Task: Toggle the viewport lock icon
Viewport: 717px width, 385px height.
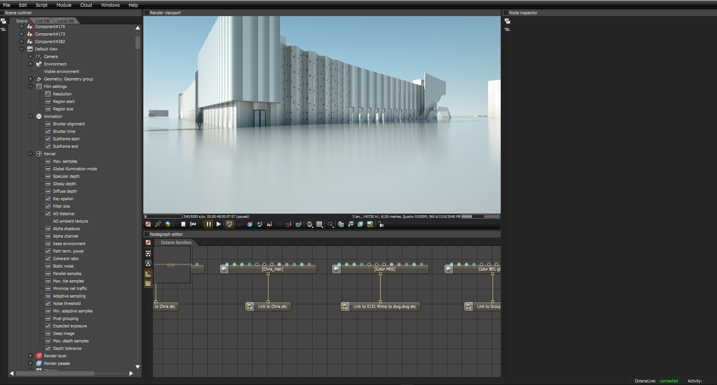Action: click(x=381, y=224)
